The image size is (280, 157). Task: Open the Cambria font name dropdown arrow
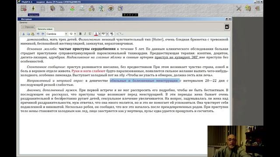tap(66, 34)
